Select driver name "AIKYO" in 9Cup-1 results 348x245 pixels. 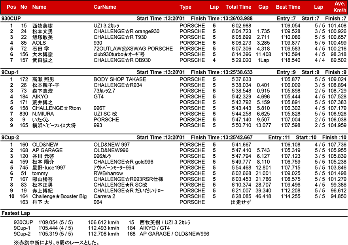tap(40, 97)
